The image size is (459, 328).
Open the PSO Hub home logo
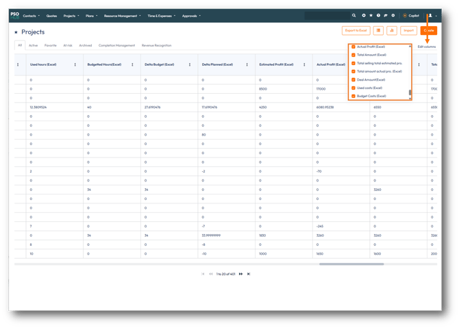tap(14, 16)
